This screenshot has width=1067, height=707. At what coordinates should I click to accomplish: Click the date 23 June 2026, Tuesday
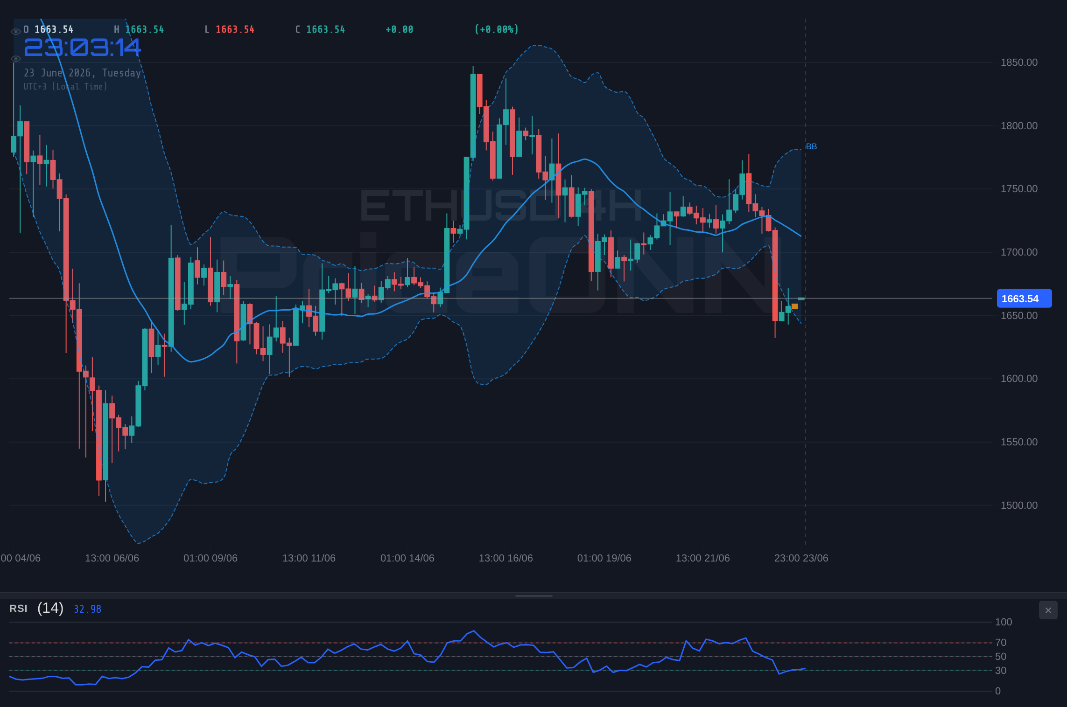coord(82,73)
